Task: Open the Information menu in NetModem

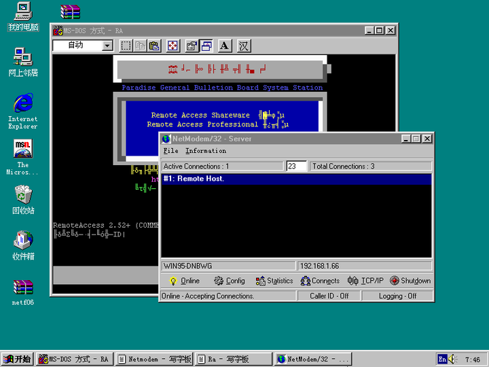Action: pos(206,151)
